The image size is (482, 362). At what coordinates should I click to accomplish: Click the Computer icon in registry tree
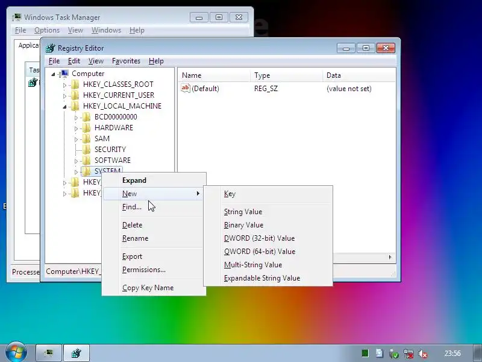[64, 74]
